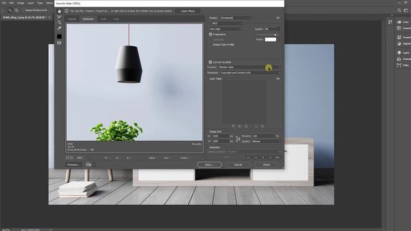
Task: Go to first animation frame
Action: (x=249, y=157)
